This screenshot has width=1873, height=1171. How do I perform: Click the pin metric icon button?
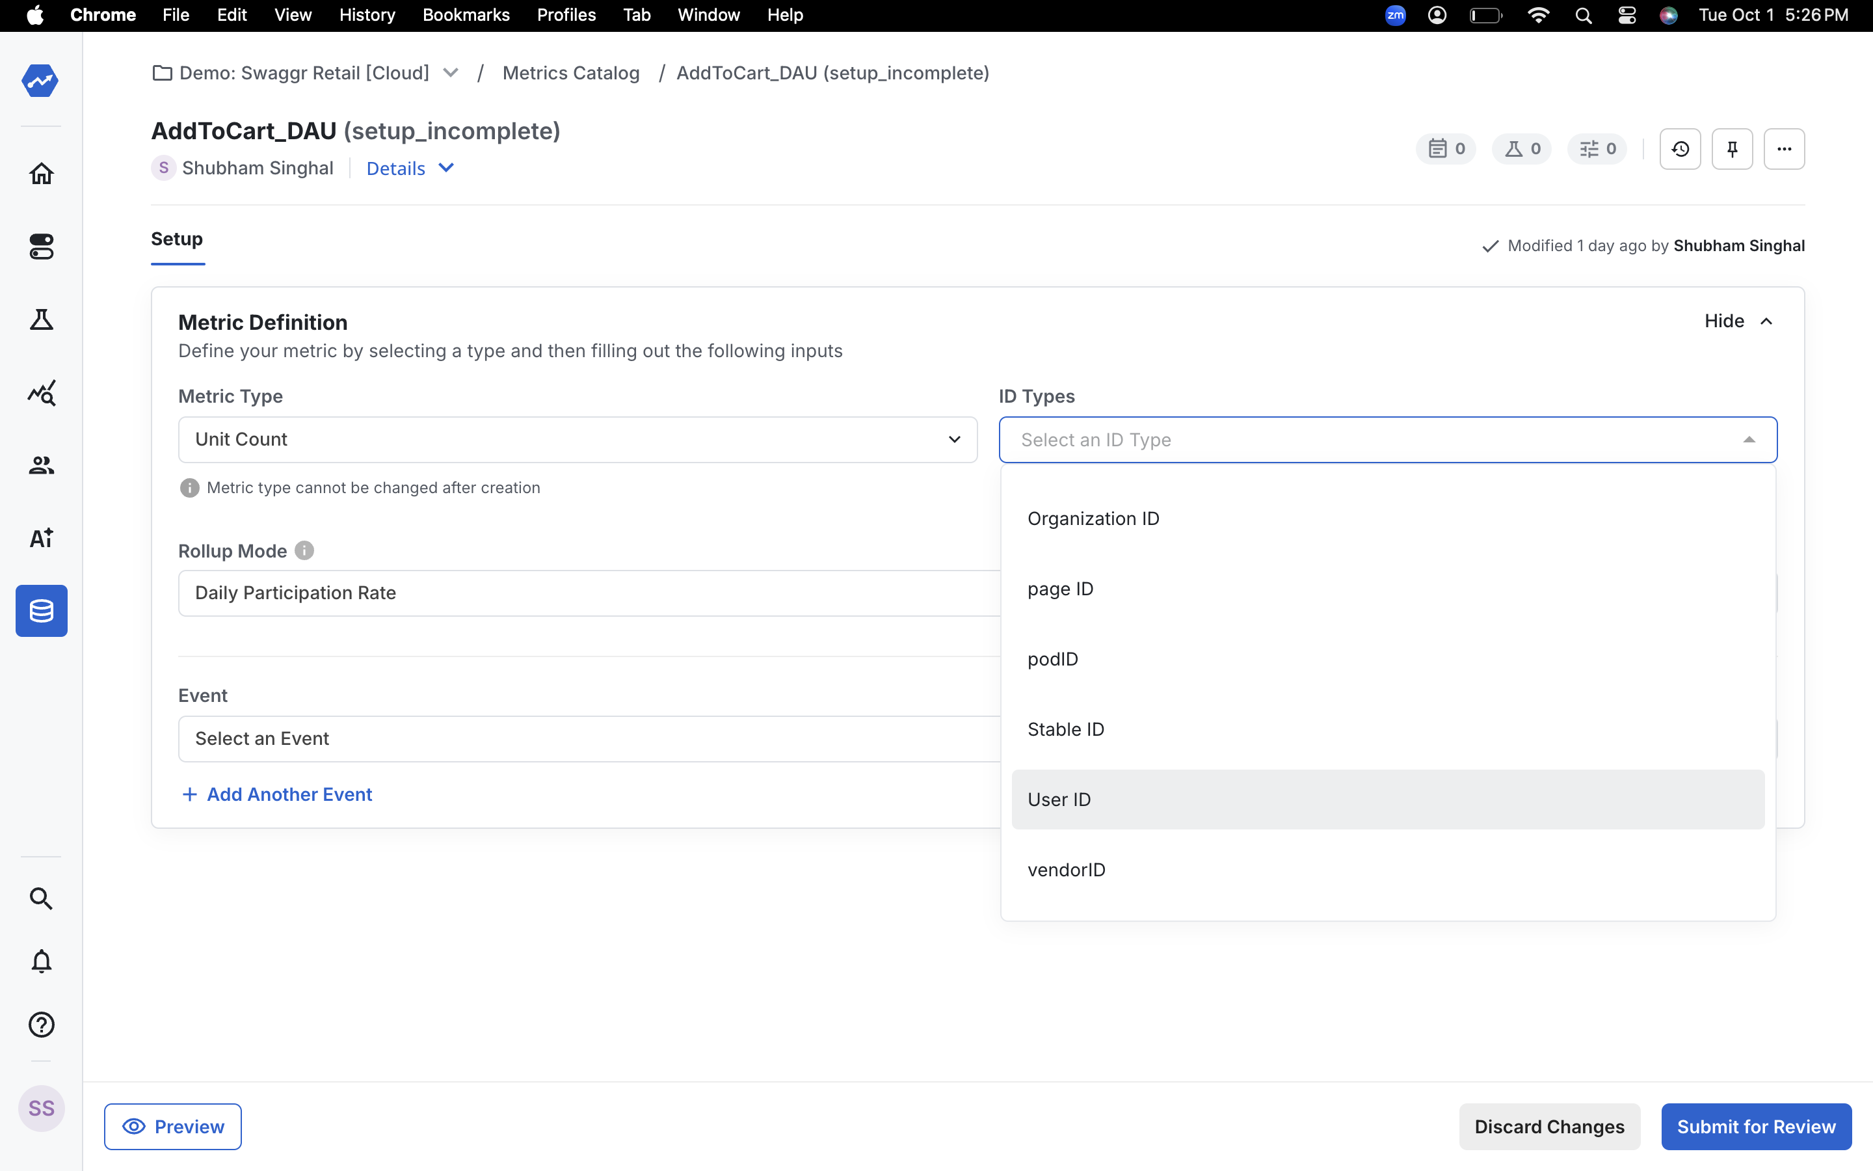(x=1732, y=149)
